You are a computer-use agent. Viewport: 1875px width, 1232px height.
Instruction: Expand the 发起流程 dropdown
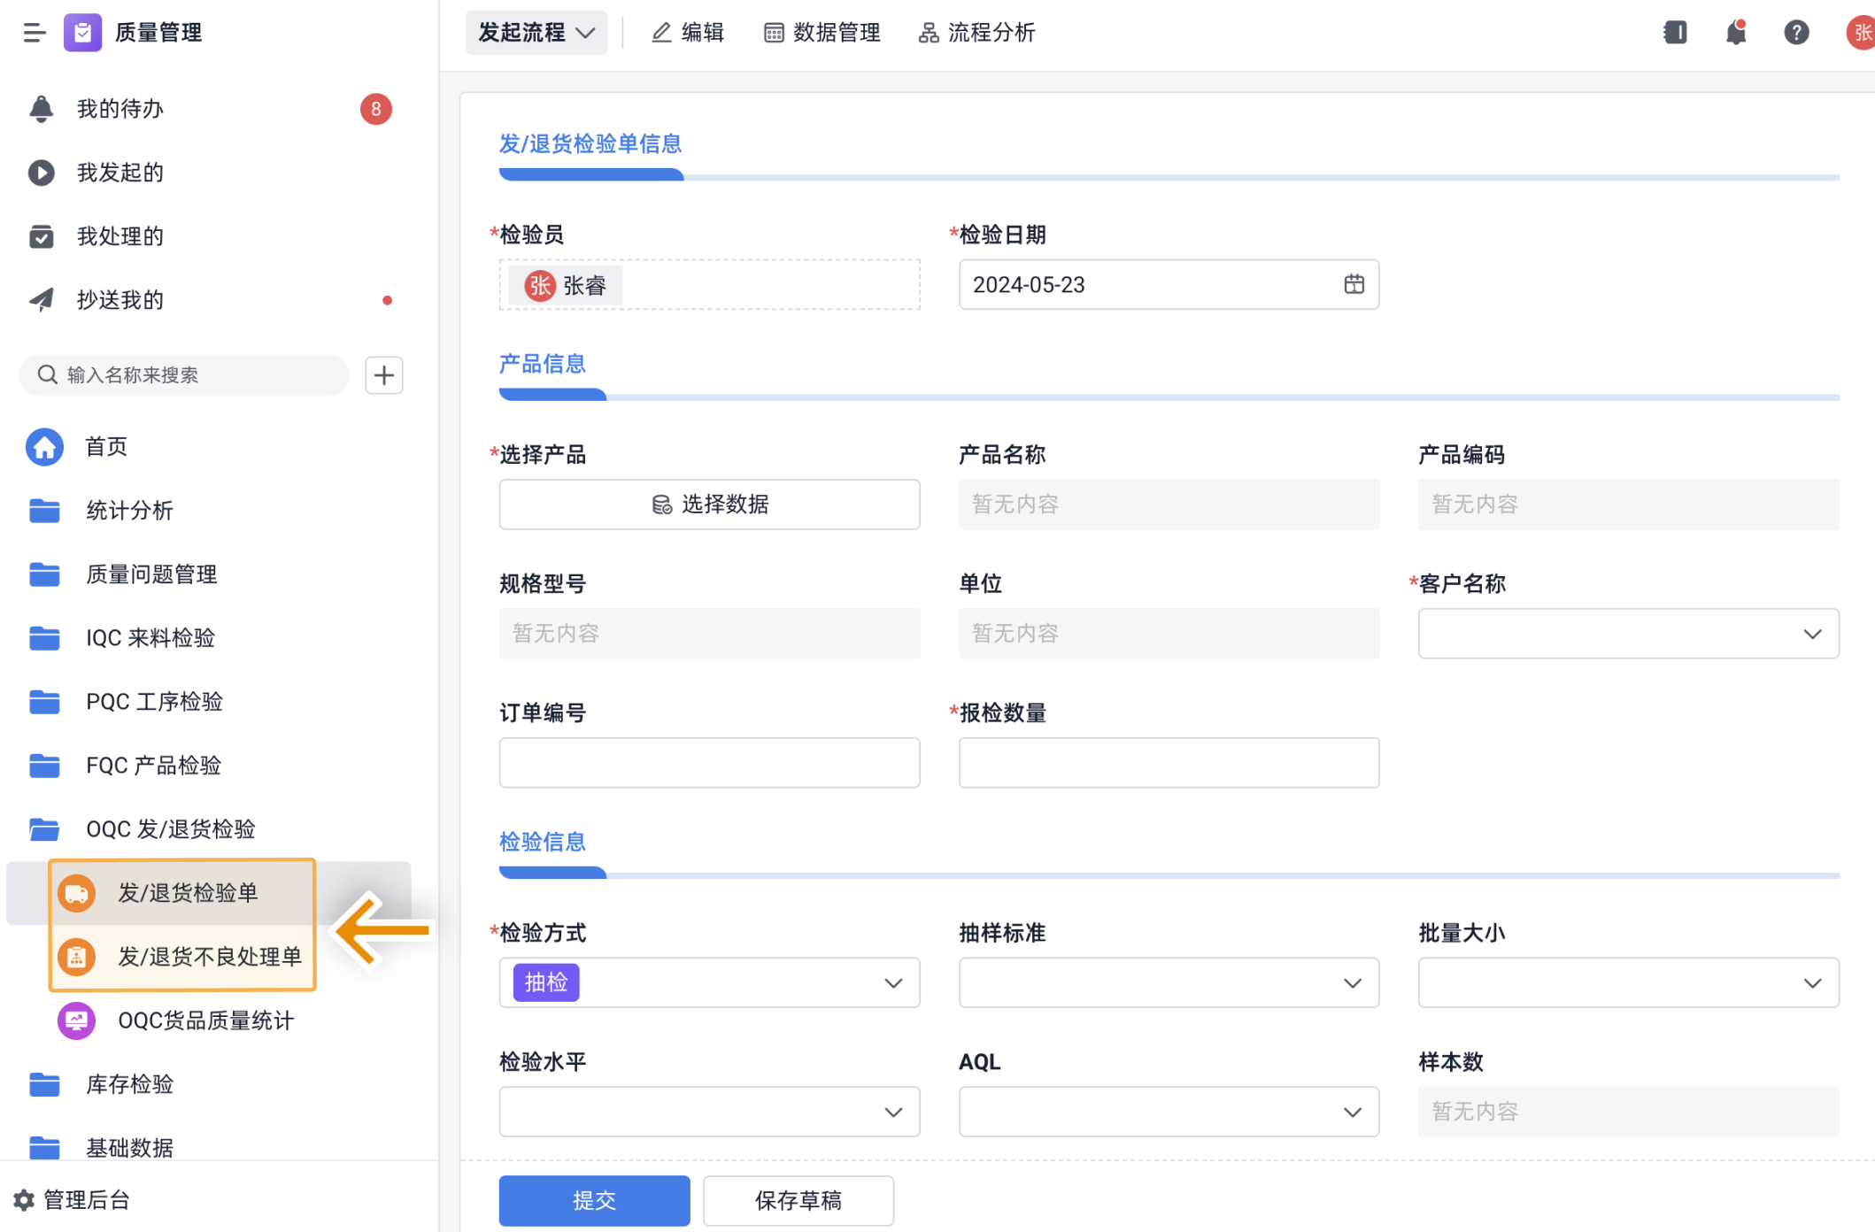[536, 33]
